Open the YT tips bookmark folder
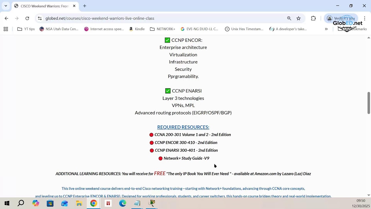371x209 pixels. coord(26,29)
